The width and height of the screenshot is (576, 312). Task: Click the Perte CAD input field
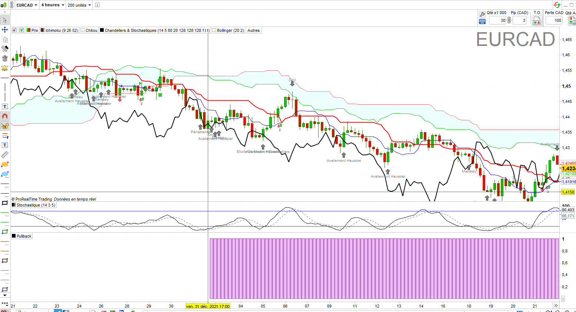click(553, 20)
